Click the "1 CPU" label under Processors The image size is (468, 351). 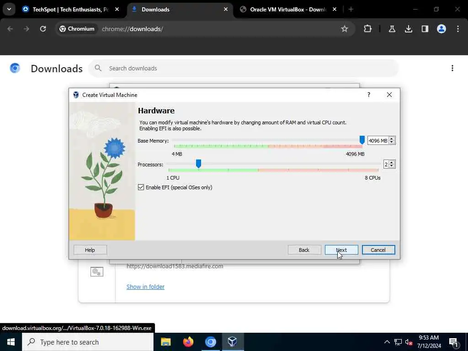(x=173, y=178)
